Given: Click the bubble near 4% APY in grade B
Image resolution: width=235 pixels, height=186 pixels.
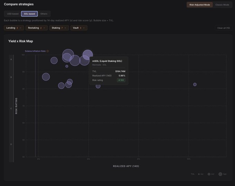Looking at the screenshot, I should click(46, 77).
